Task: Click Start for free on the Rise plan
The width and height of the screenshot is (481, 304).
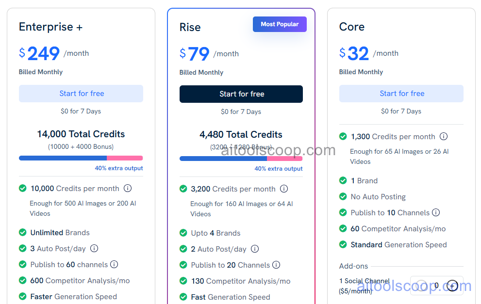Action: pyautogui.click(x=241, y=94)
